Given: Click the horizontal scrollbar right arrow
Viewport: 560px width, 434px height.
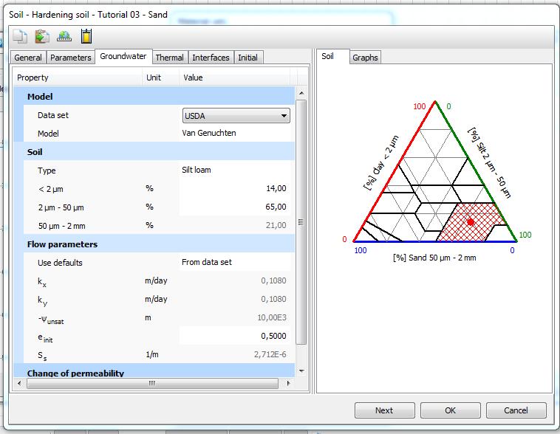Looking at the screenshot, I should point(288,384).
